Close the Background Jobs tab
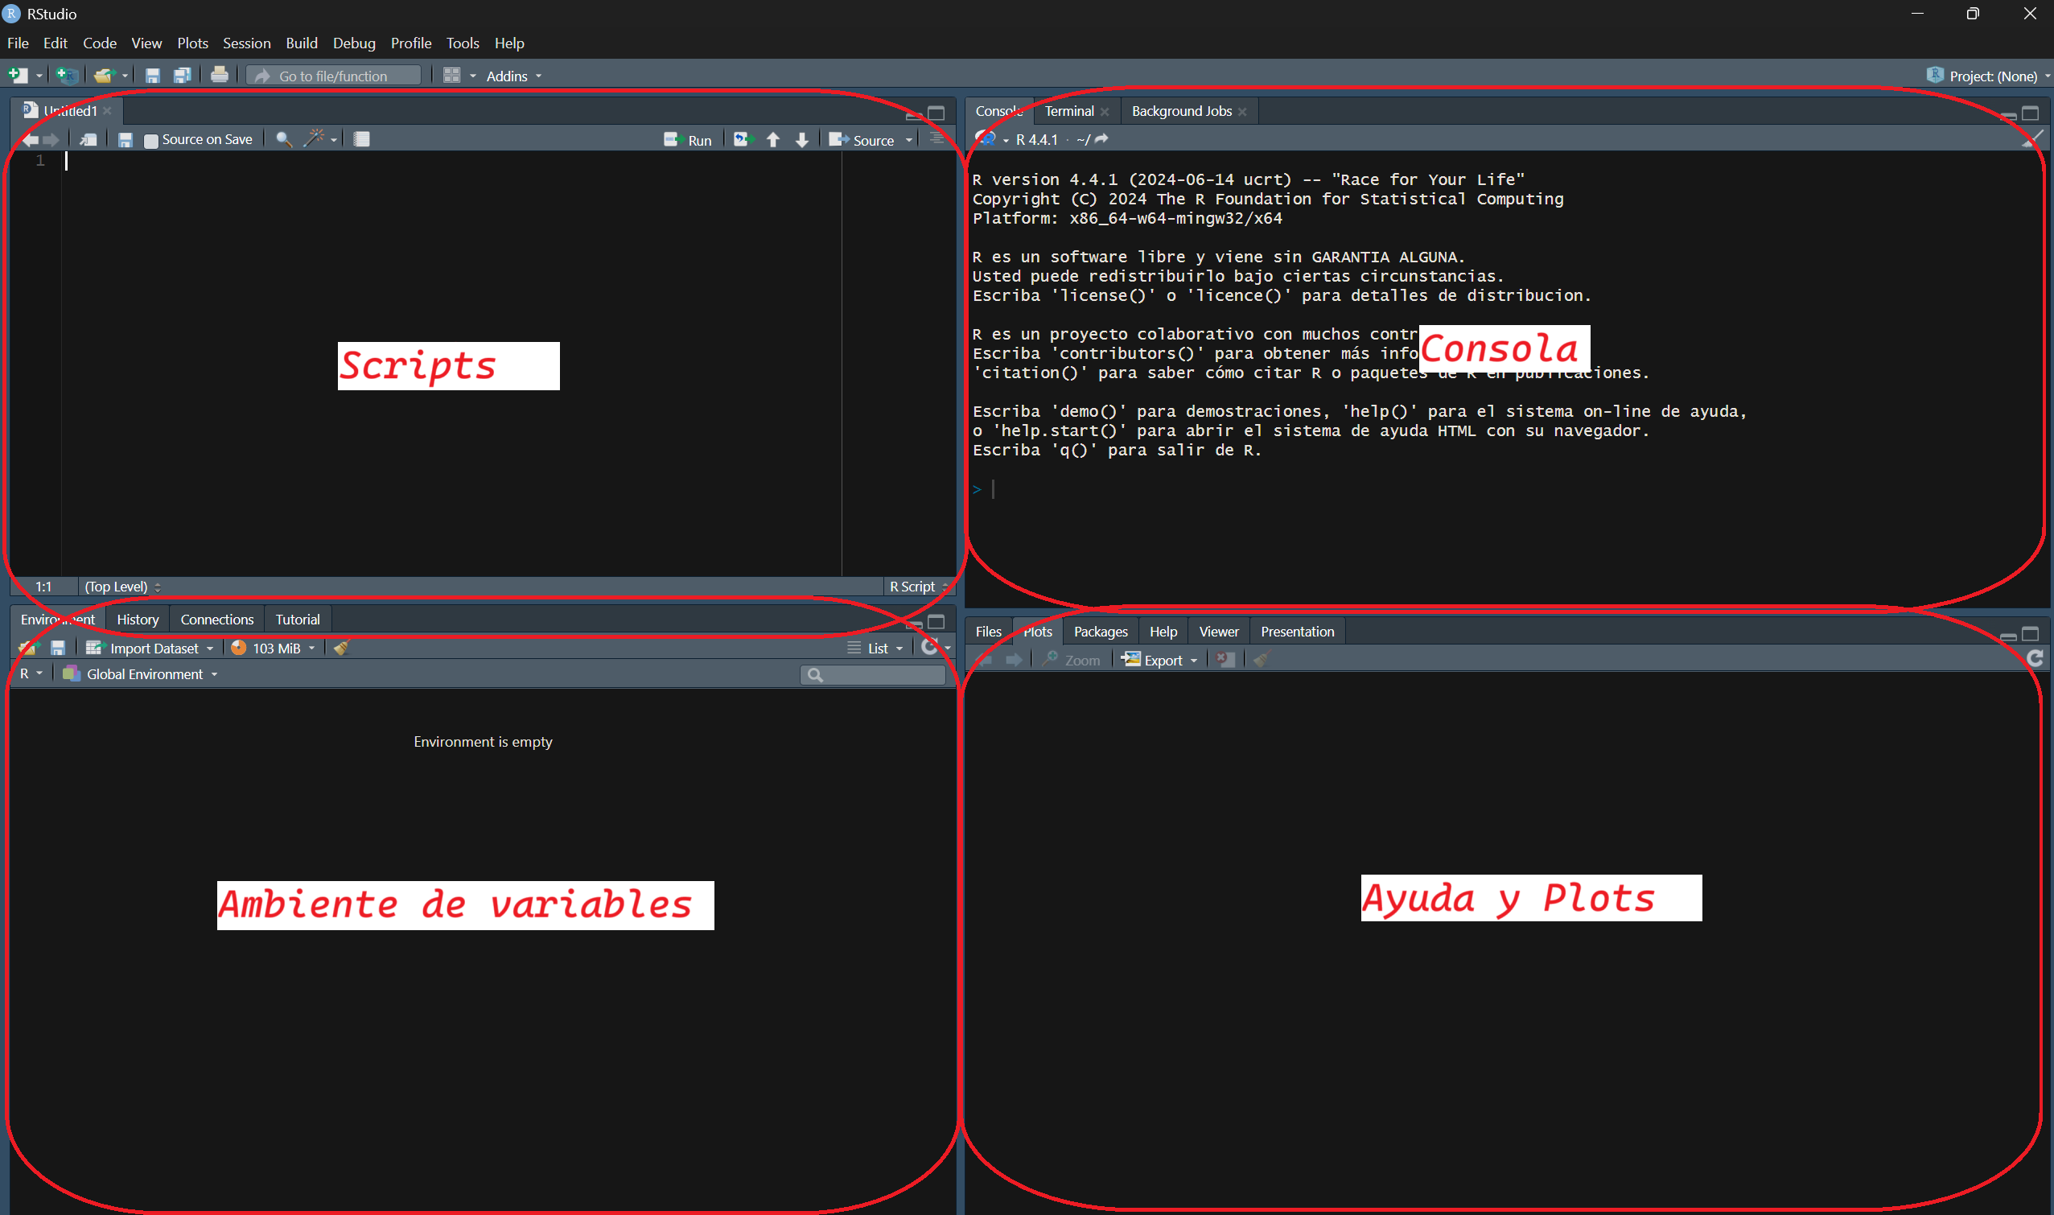Image resolution: width=2054 pixels, height=1215 pixels. click(x=1242, y=112)
